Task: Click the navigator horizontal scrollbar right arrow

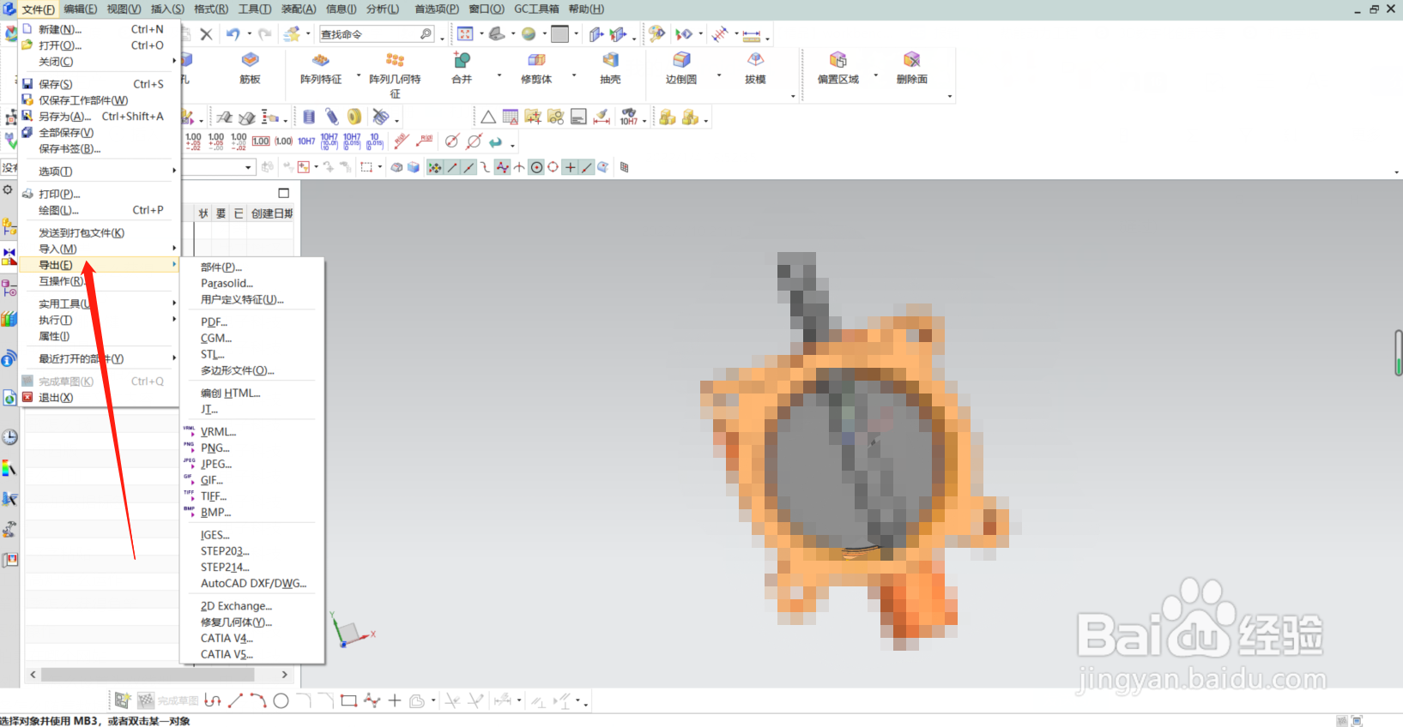Action: (x=285, y=675)
